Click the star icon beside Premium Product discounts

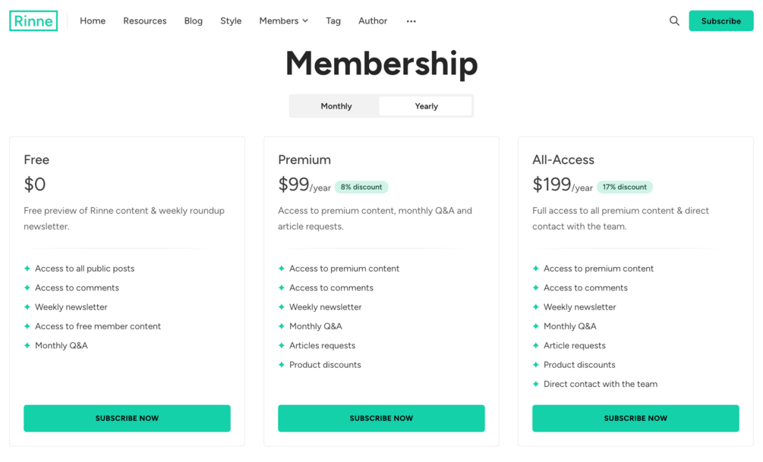(x=282, y=365)
